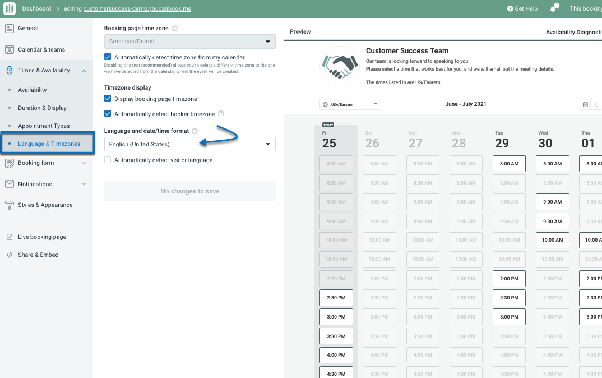Open the General menu item
This screenshot has width=602, height=378.
click(x=28, y=29)
